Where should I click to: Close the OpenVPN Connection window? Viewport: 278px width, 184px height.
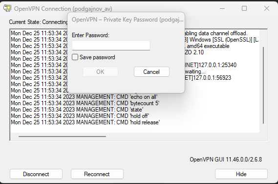(267, 8)
